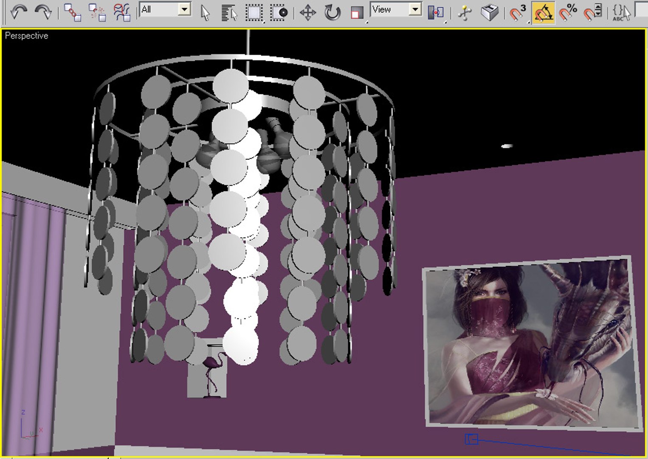
Task: Click the Use Pivot Point Center icon
Action: [436, 12]
